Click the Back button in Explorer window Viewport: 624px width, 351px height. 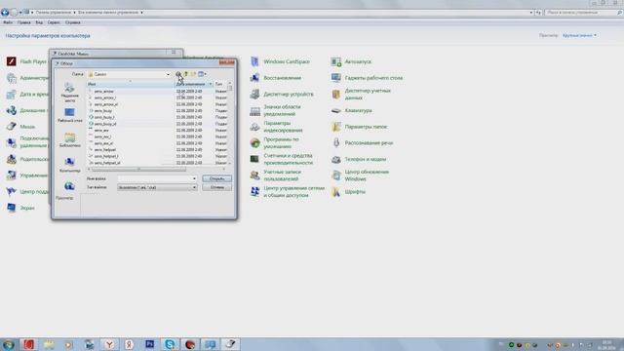[5, 13]
